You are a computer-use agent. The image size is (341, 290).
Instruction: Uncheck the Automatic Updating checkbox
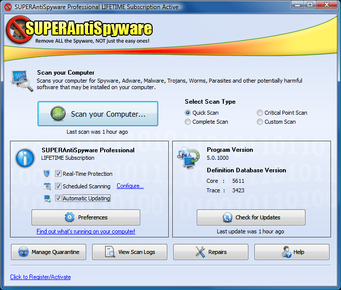click(x=58, y=198)
